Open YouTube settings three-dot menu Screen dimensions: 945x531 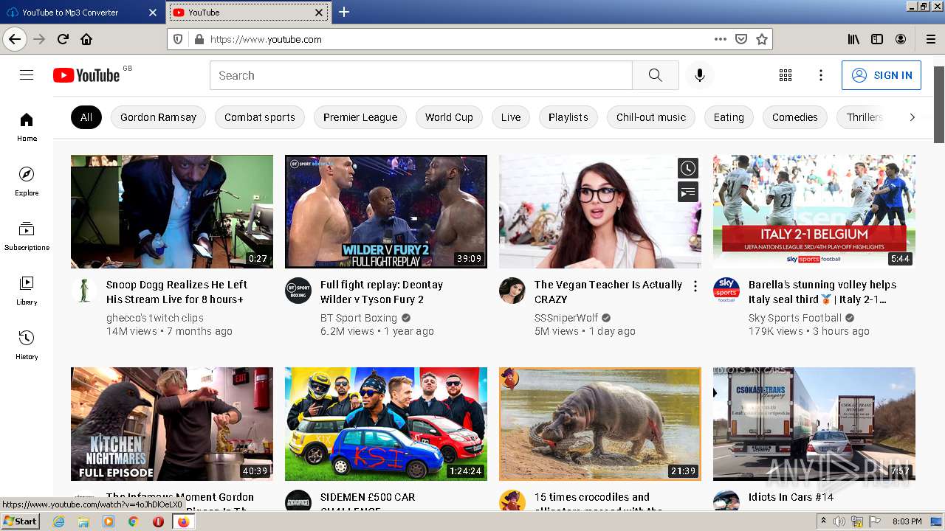tap(821, 75)
